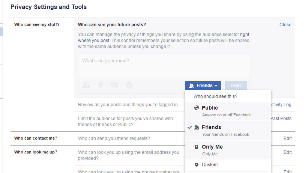Click 'Who should see this?' menu header
308x173 pixels.
215,96
